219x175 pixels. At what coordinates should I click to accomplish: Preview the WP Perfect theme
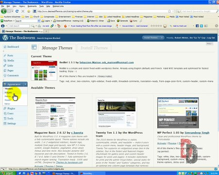(x=172, y=143)
